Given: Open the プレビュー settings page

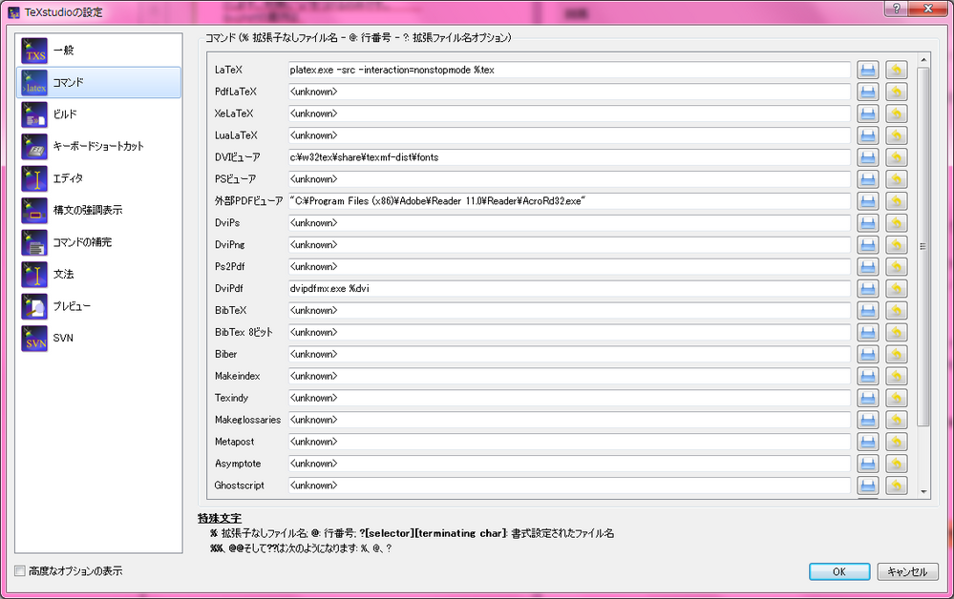Looking at the screenshot, I should (x=98, y=306).
